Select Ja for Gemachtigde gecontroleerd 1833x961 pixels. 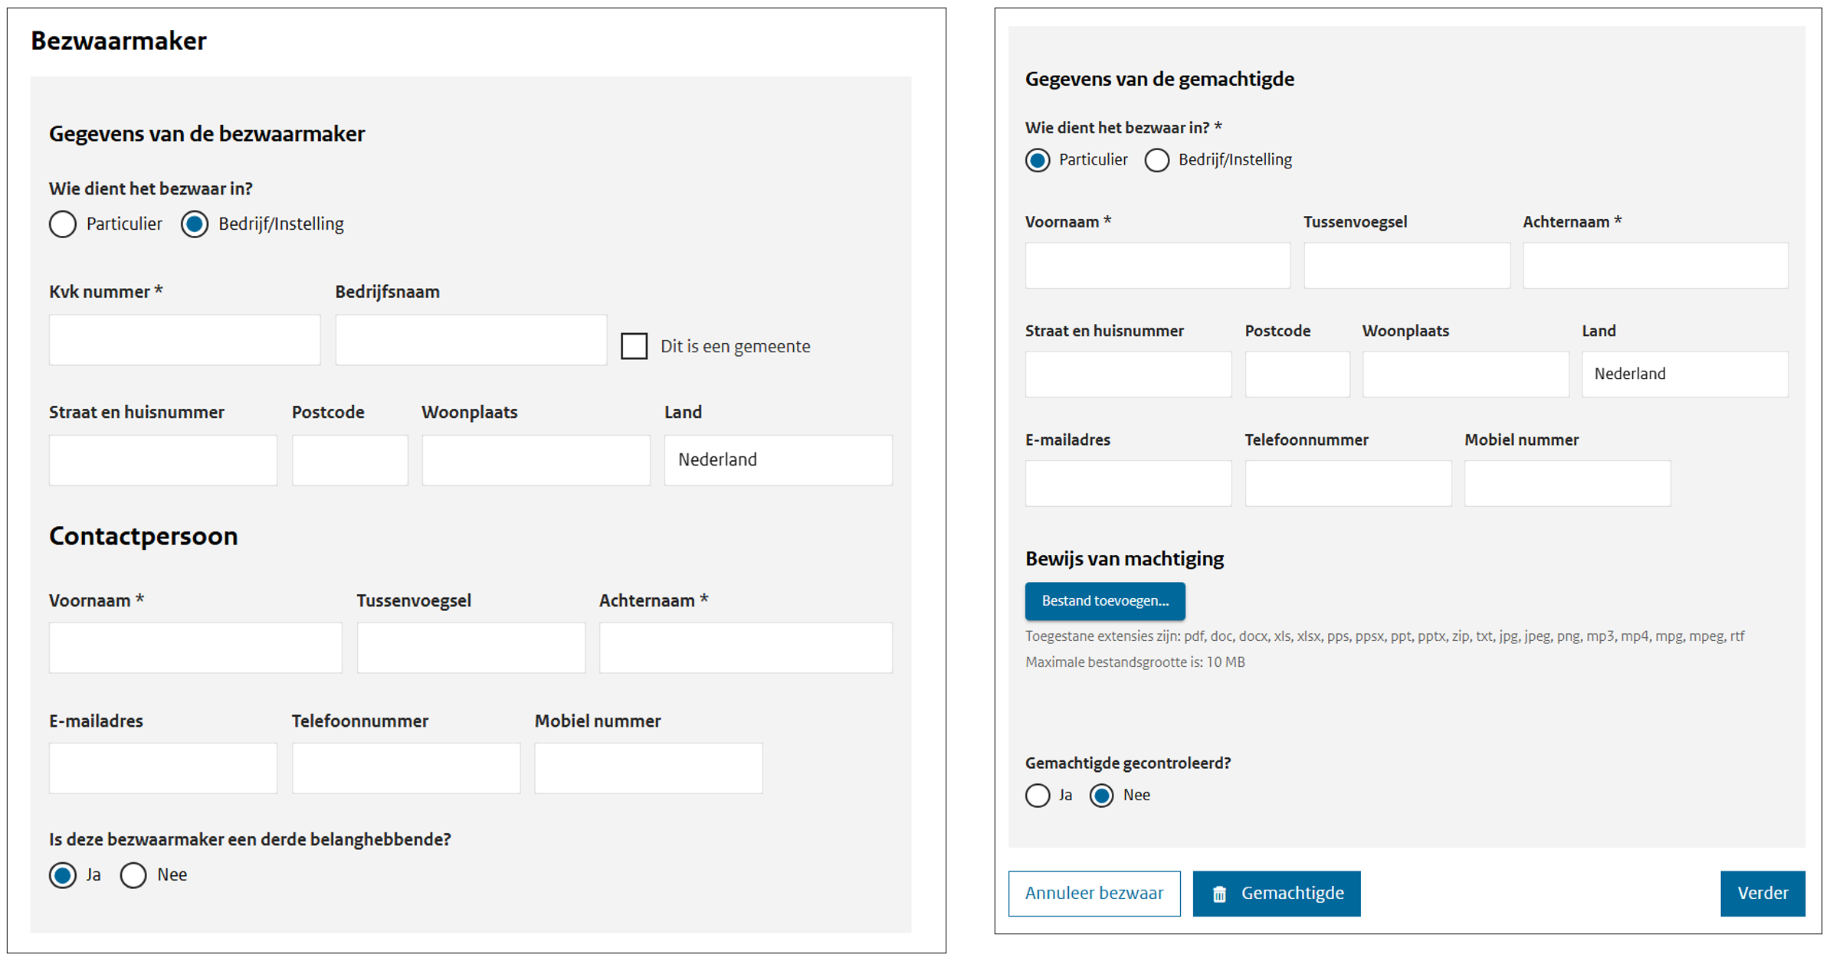(x=1038, y=796)
